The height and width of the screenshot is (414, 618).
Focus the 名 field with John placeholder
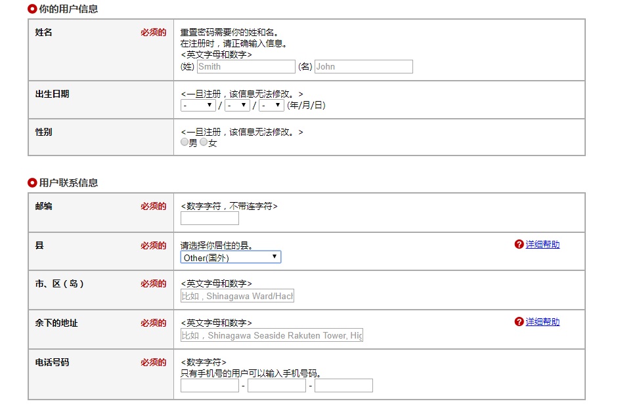(364, 66)
